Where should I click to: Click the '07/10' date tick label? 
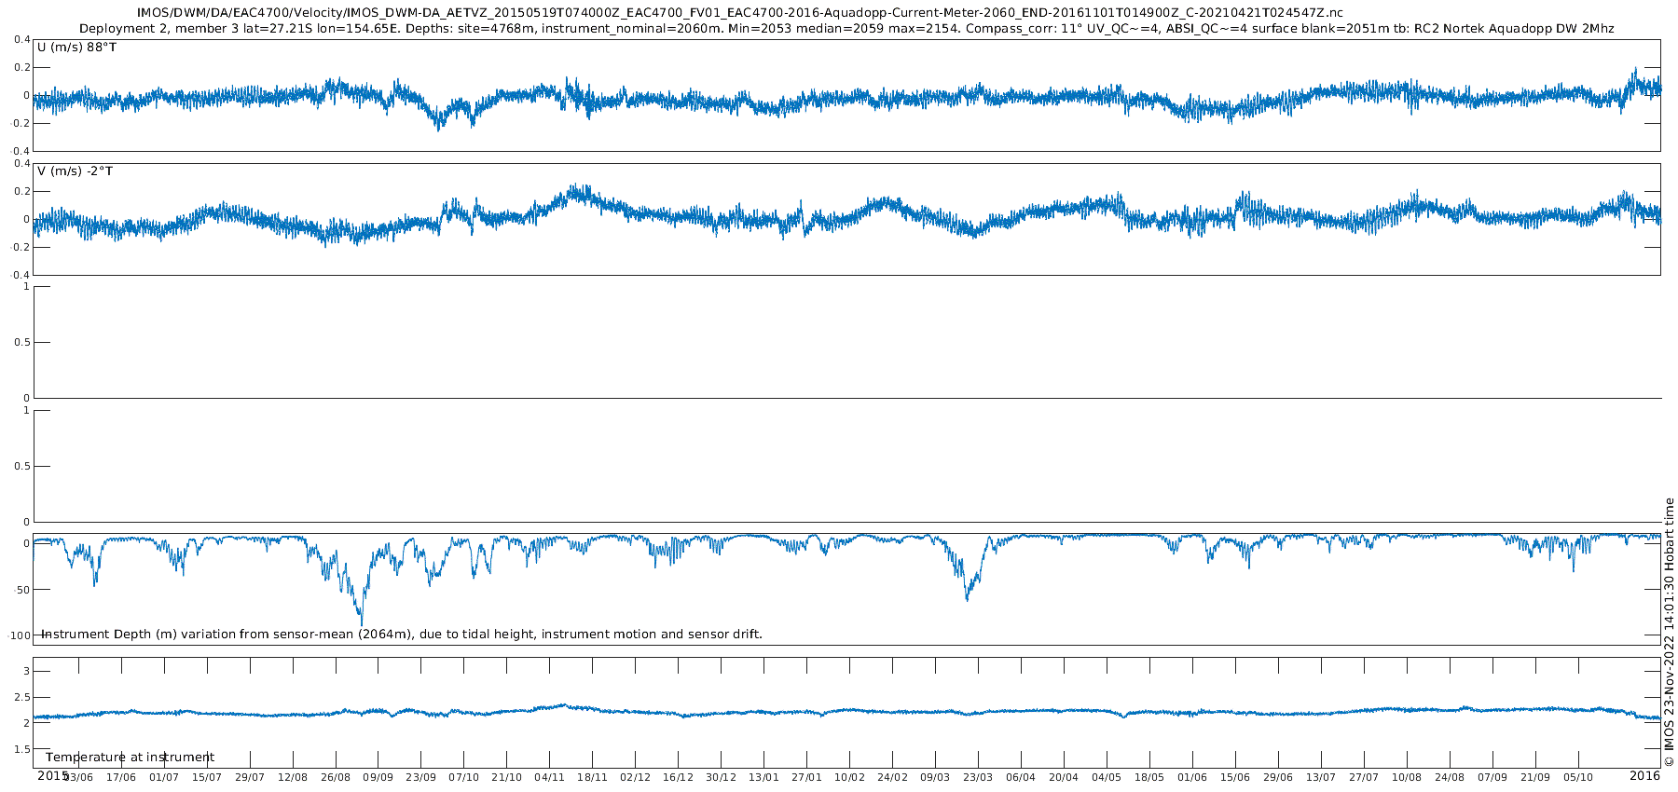[x=464, y=777]
